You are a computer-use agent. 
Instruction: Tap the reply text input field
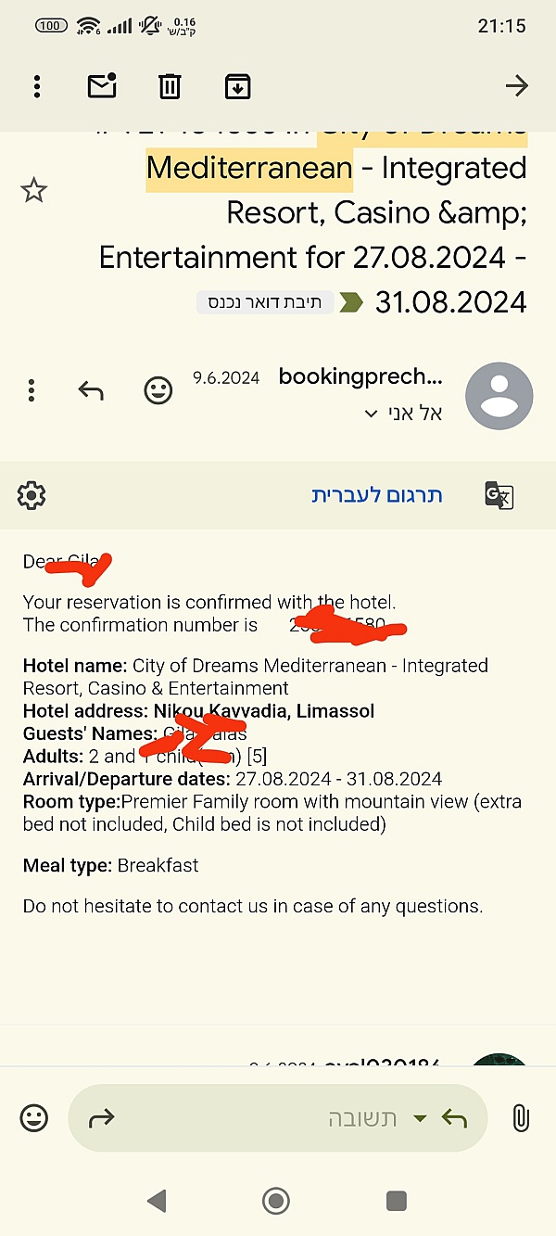(x=278, y=1118)
